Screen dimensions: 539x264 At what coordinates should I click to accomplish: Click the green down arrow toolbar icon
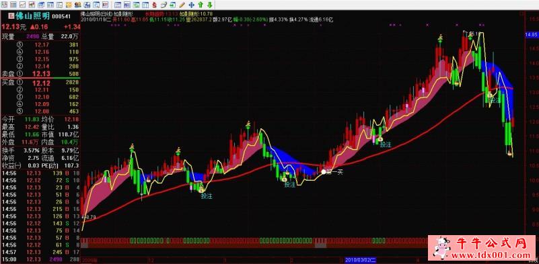click(209, 5)
